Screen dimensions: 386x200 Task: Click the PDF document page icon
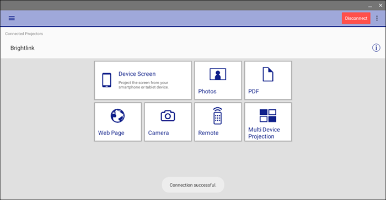[268, 74]
